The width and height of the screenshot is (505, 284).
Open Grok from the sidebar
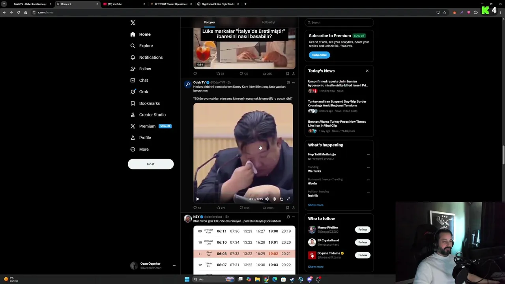click(x=139, y=92)
